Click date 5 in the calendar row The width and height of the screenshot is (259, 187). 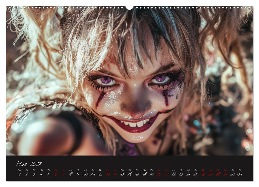point(49,174)
